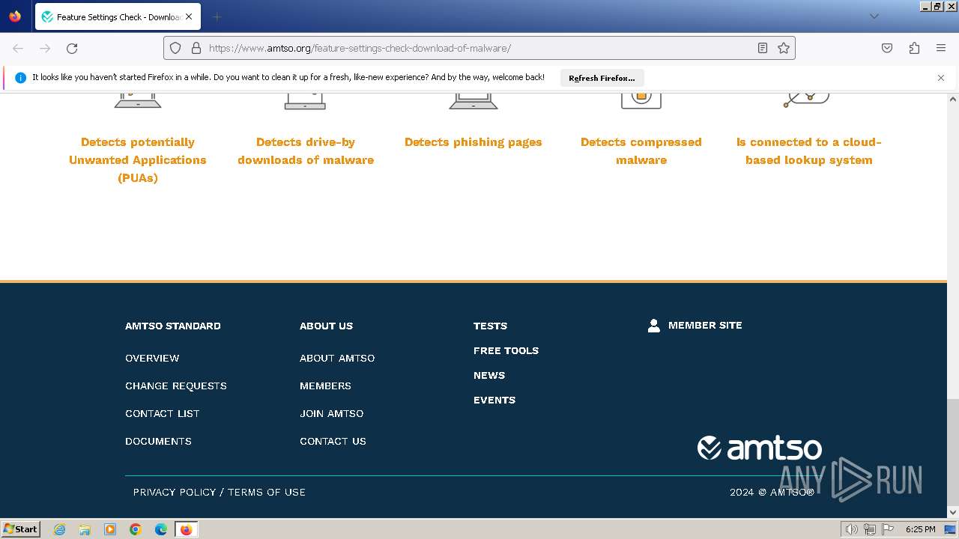Open MEMBERS footer link

[x=325, y=386]
